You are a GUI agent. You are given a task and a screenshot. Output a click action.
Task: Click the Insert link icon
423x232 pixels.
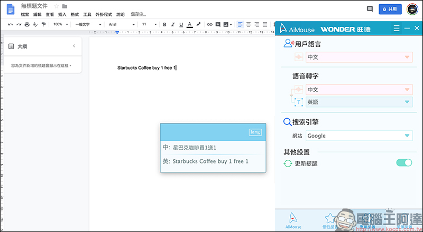coord(209,24)
